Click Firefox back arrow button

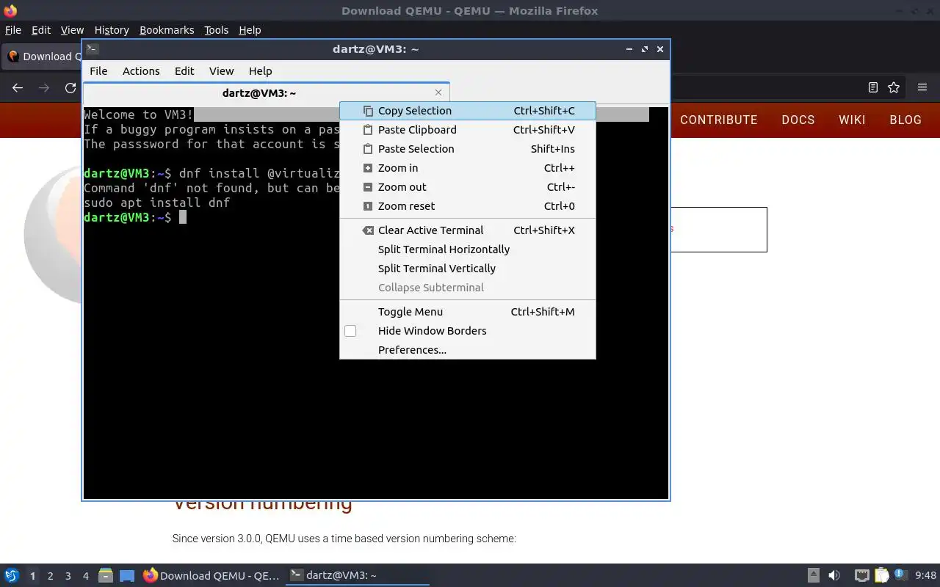pyautogui.click(x=18, y=87)
